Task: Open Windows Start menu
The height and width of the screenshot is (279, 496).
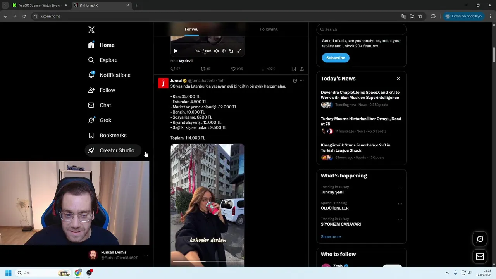Action: [8, 273]
